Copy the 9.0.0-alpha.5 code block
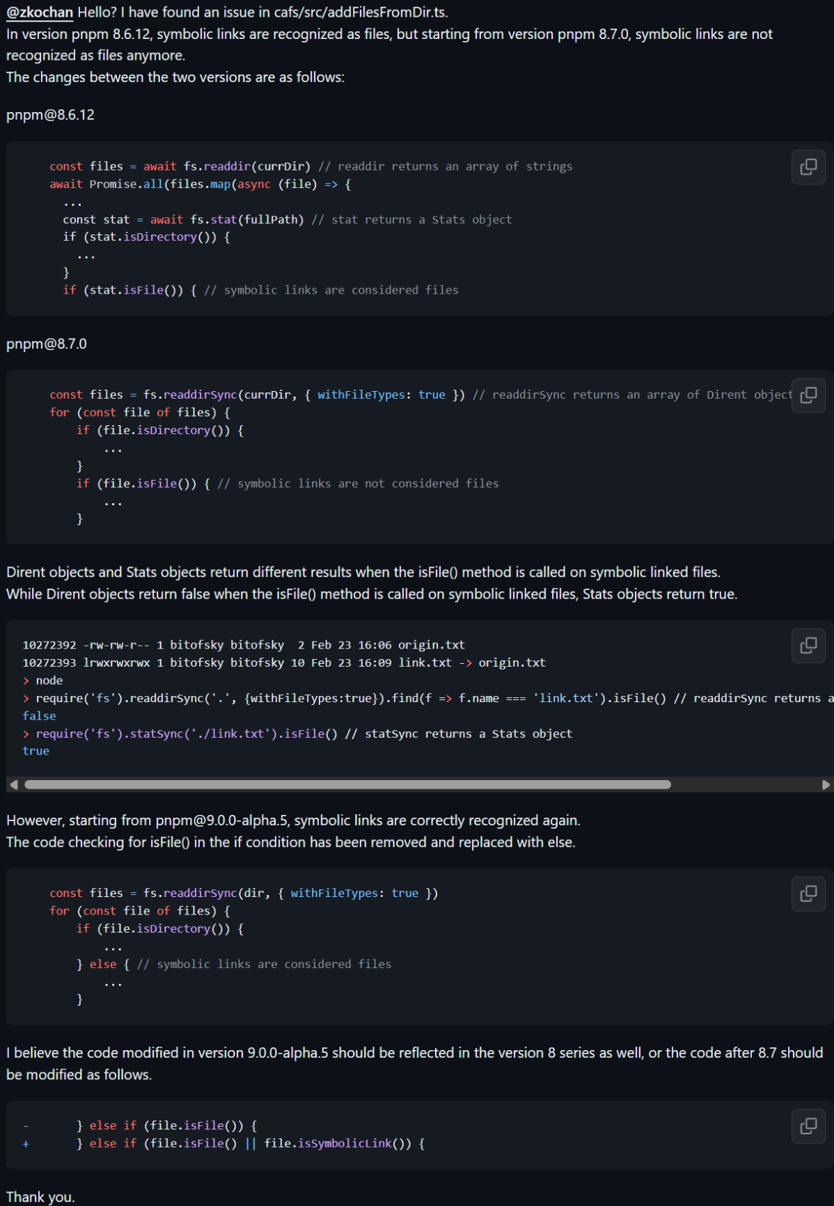834x1206 pixels. [808, 894]
